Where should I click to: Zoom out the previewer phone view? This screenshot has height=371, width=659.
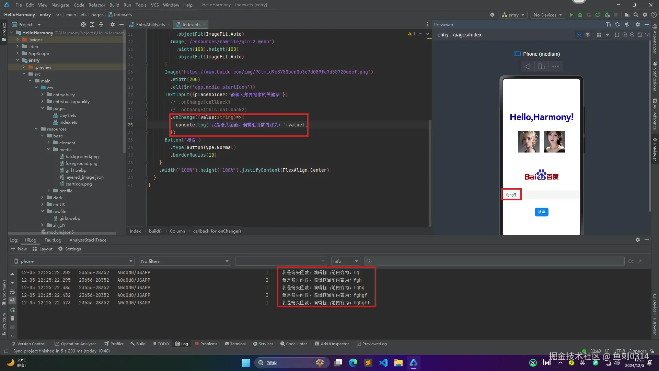(625, 35)
